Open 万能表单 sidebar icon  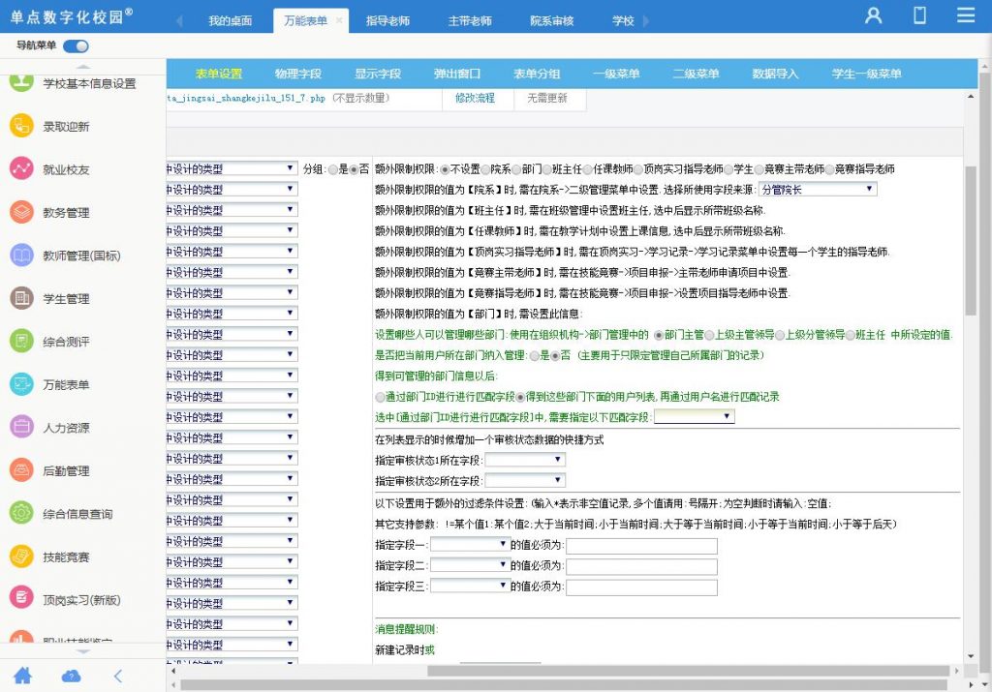(x=21, y=383)
